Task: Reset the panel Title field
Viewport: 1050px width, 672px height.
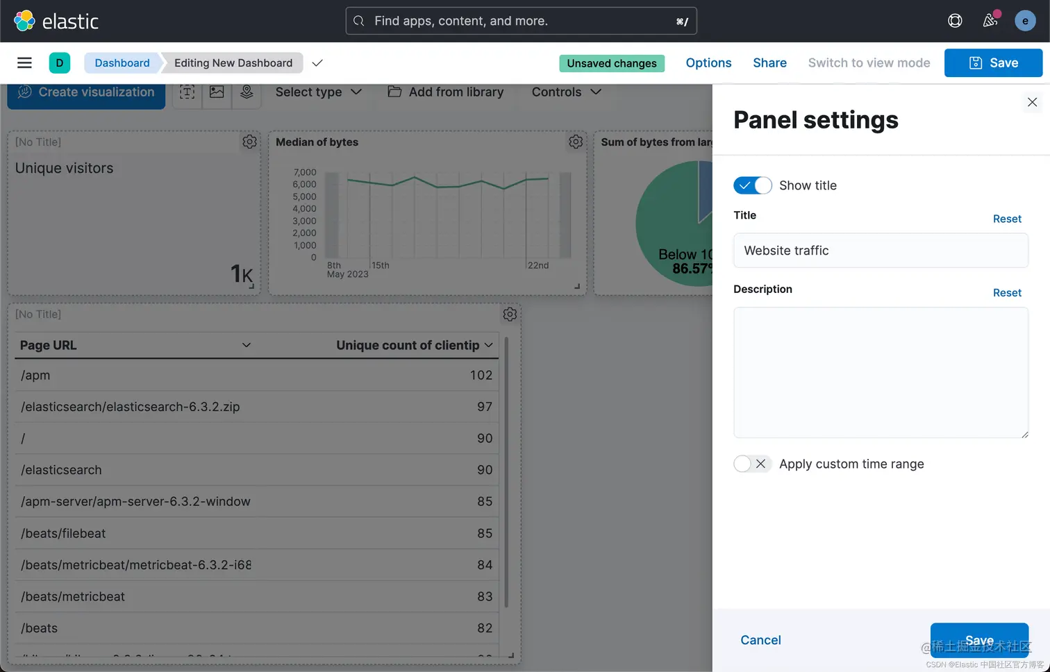Action: 1007,219
